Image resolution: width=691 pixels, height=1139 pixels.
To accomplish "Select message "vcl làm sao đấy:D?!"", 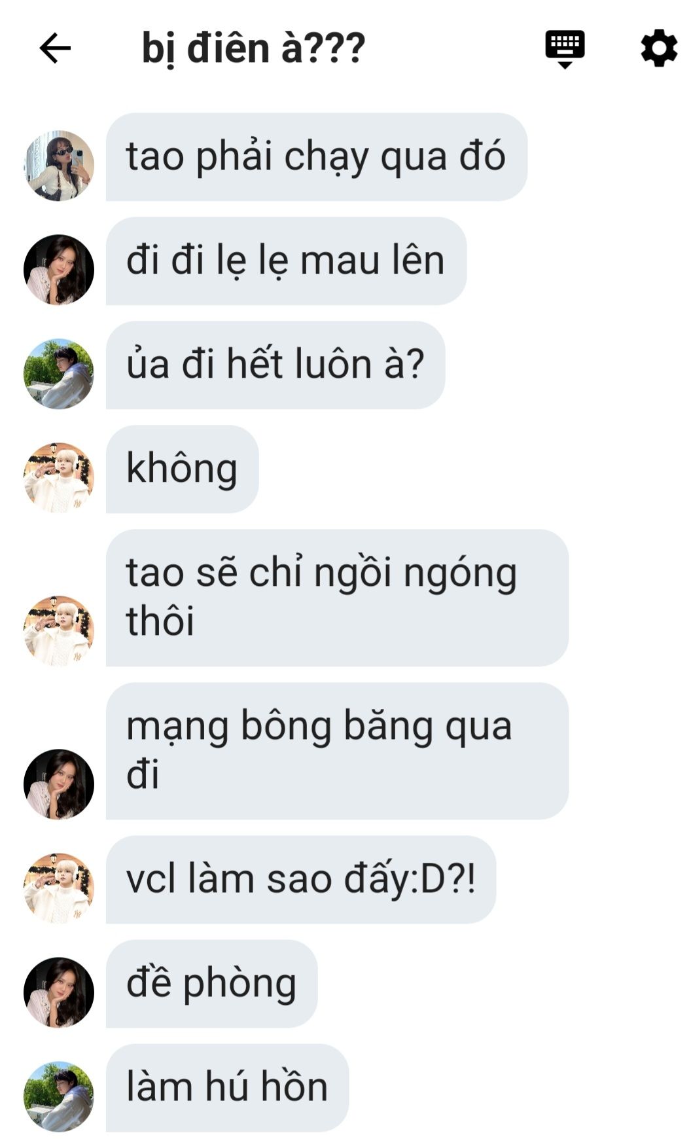I will [301, 880].
